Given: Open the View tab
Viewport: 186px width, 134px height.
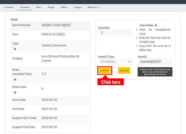Looking at the screenshot, I should (39, 7).
